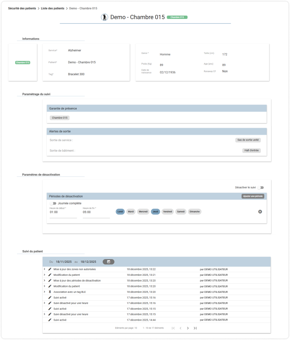Image resolution: width=290 pixels, height=340 pixels.
Task: Expand 'Mise à jour des zones non autorisées' row
Action: pos(44,269)
